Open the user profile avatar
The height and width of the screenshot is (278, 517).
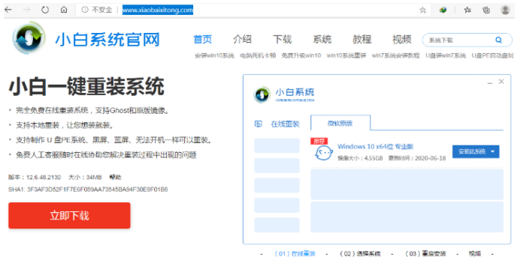(x=505, y=10)
